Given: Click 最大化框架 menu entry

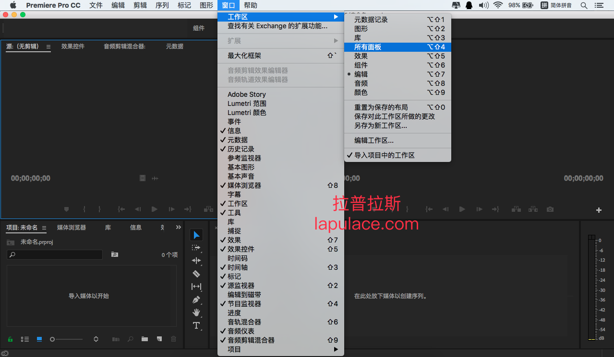Looking at the screenshot, I should pyautogui.click(x=281, y=56).
